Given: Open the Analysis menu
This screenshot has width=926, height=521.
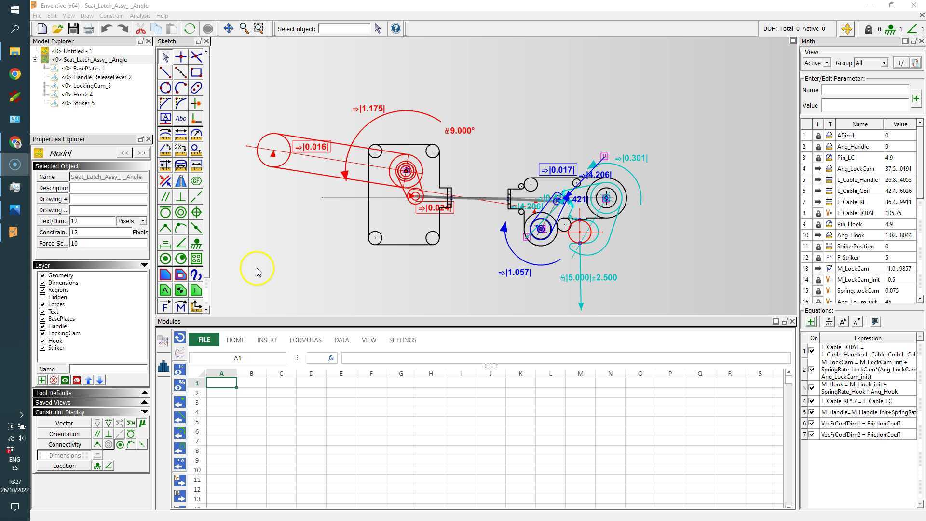Looking at the screenshot, I should tap(140, 16).
